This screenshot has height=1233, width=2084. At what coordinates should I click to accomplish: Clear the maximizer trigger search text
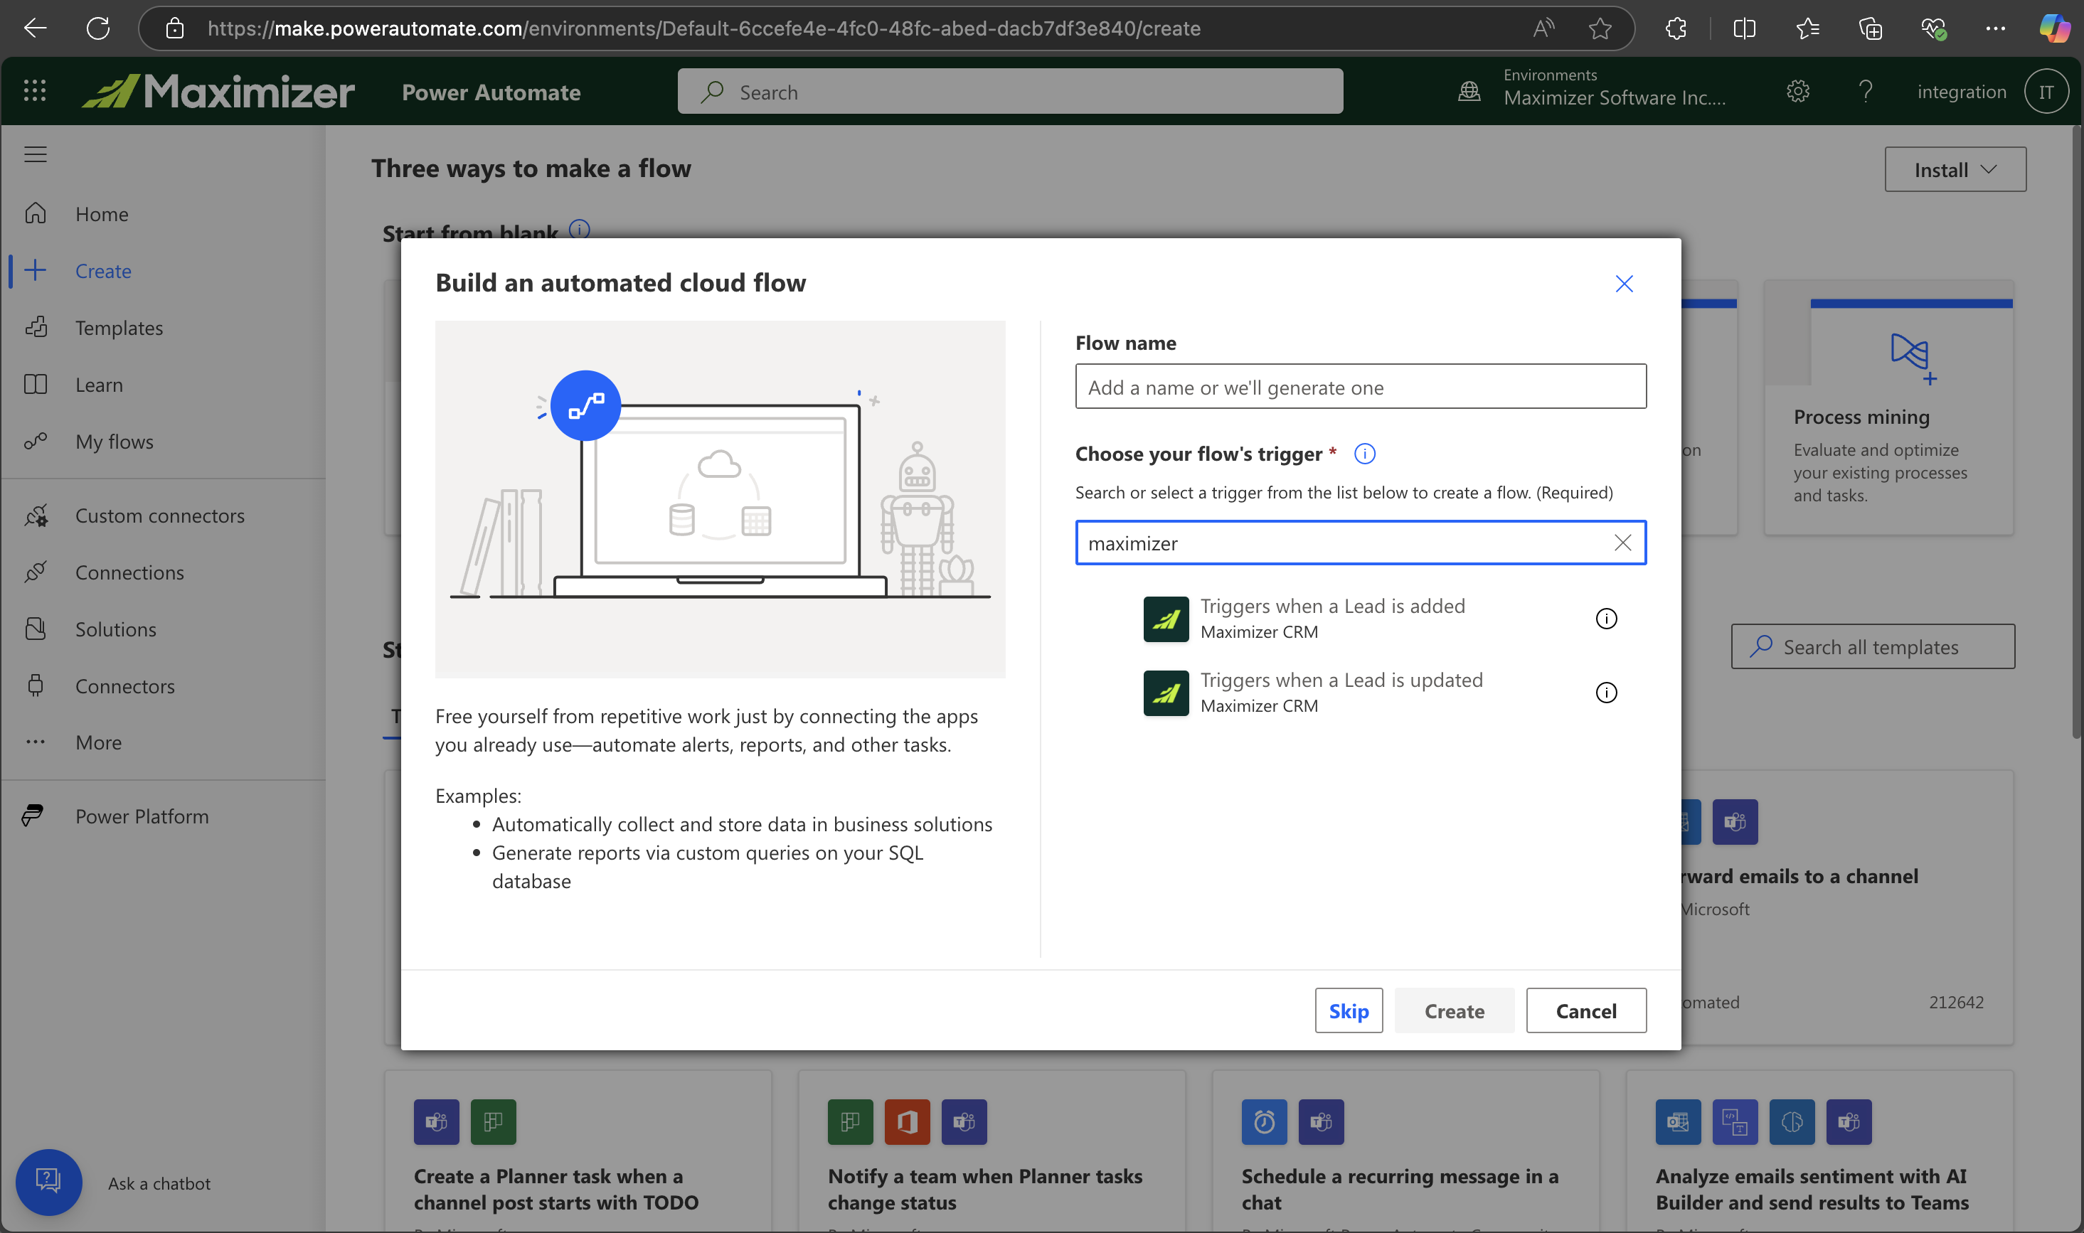click(1622, 543)
